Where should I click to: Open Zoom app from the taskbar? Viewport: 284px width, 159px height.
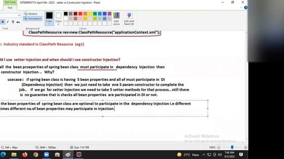pos(46,155)
